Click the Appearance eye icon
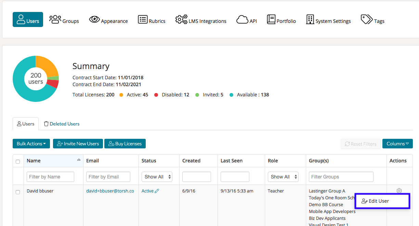 click(x=94, y=19)
